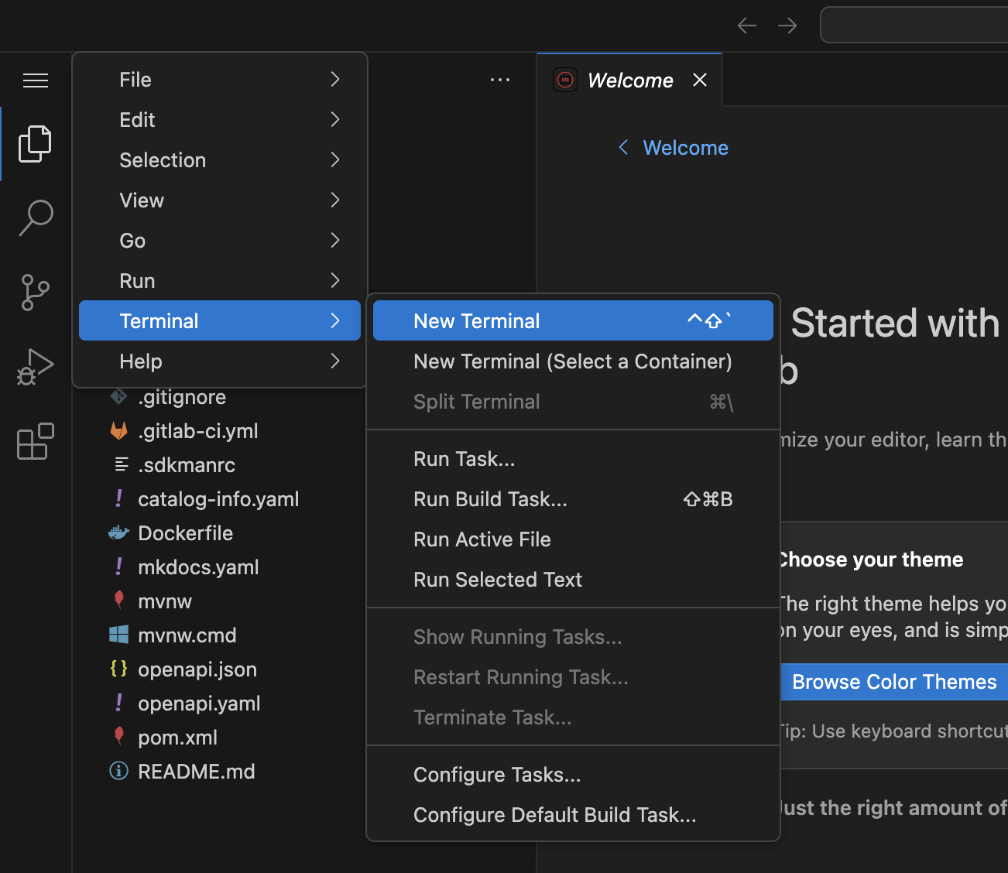The width and height of the screenshot is (1008, 873).
Task: Open Dockerfile in the file explorer
Action: (185, 533)
